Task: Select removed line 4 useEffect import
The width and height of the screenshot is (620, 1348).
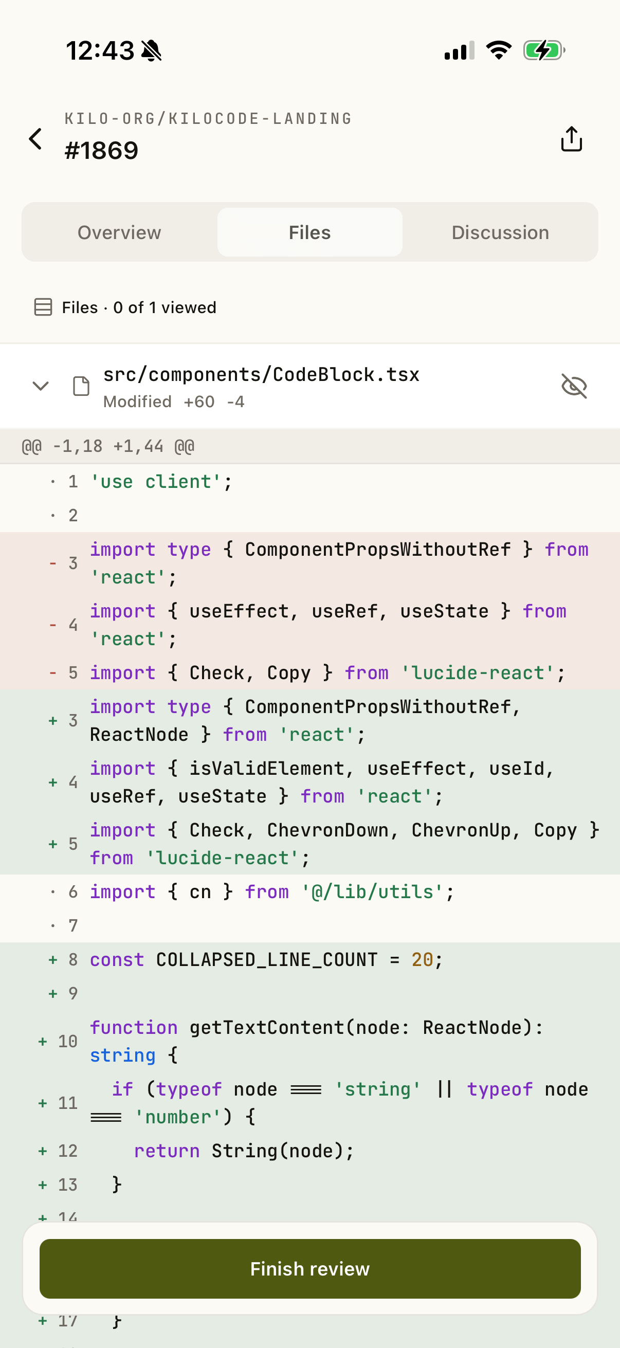Action: tap(309, 625)
